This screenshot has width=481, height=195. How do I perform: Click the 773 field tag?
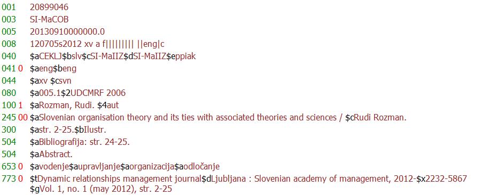tap(8, 179)
